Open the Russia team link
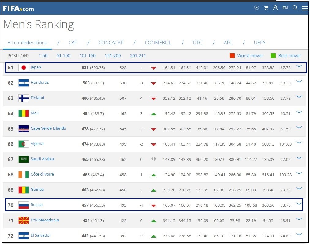Viewport: 310px width, 244px height. (x=36, y=205)
